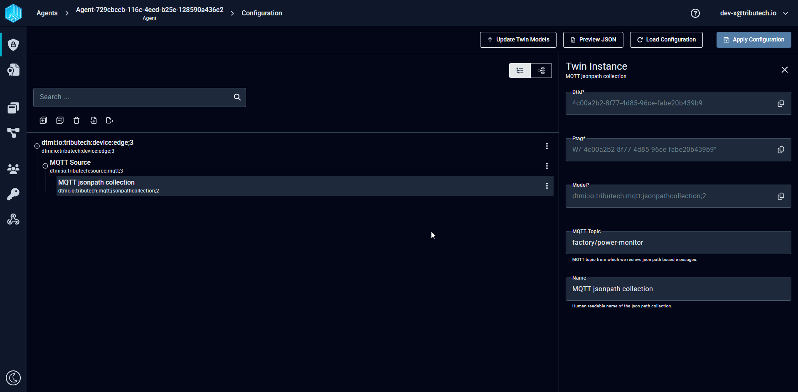Collapse the dtmi:io:tributech:device:edge;3 node

point(37,146)
